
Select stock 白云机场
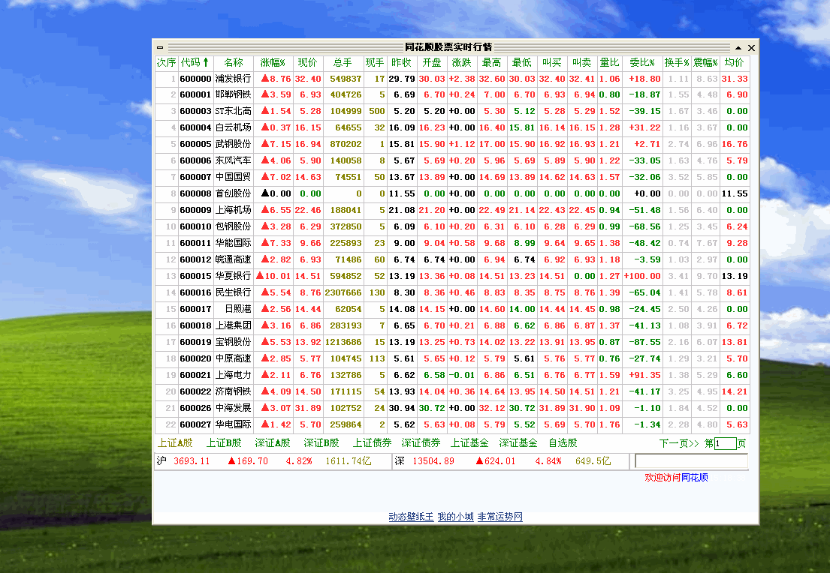pyautogui.click(x=234, y=127)
